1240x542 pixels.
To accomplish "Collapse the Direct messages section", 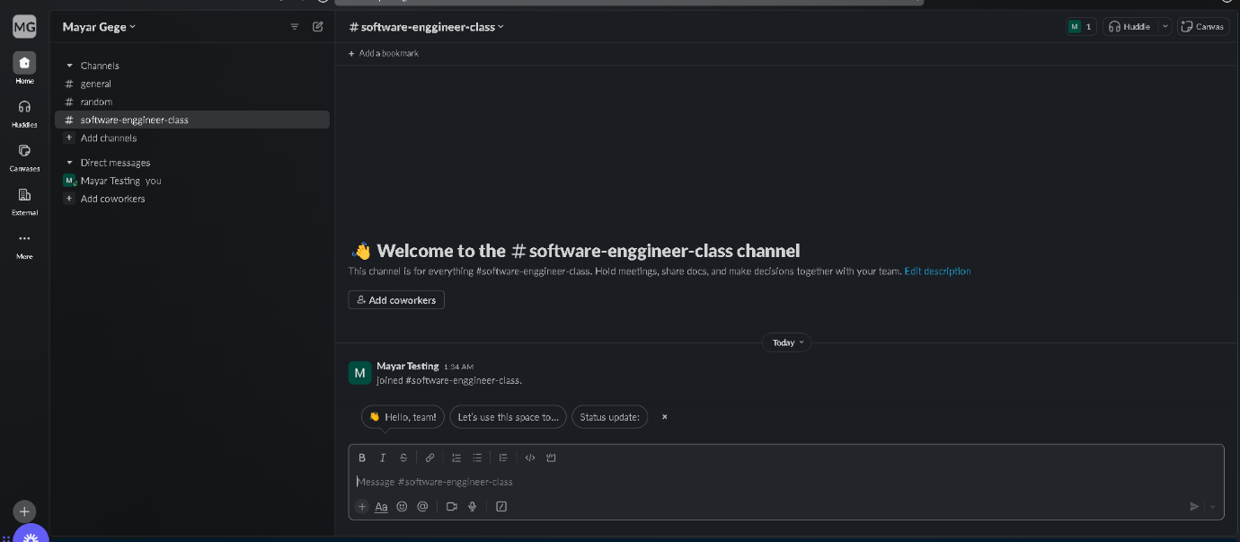I will pyautogui.click(x=70, y=163).
